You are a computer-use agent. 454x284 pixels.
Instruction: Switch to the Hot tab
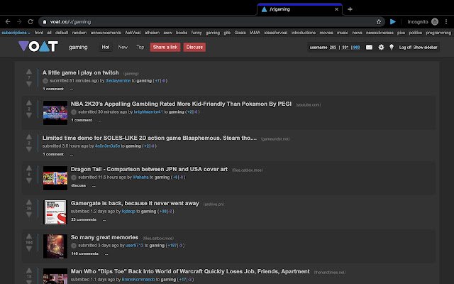(106, 48)
